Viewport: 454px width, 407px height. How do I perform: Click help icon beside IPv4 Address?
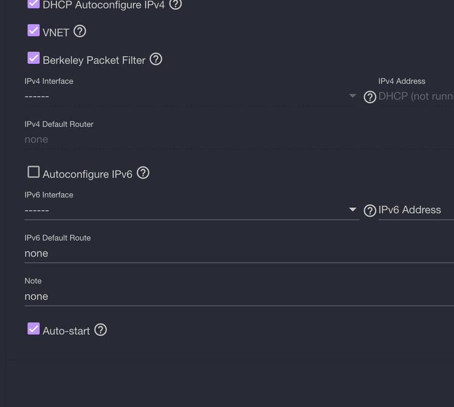click(370, 97)
